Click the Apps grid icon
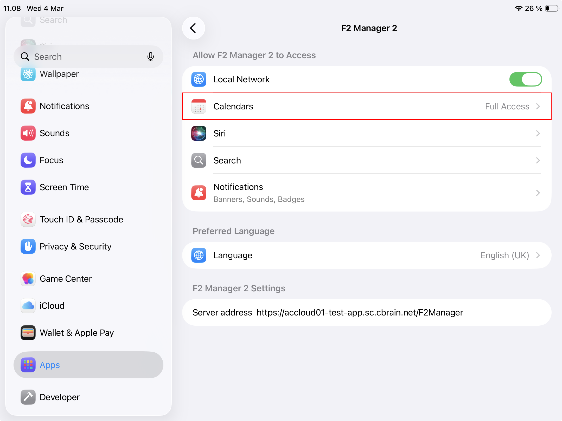 coord(28,365)
